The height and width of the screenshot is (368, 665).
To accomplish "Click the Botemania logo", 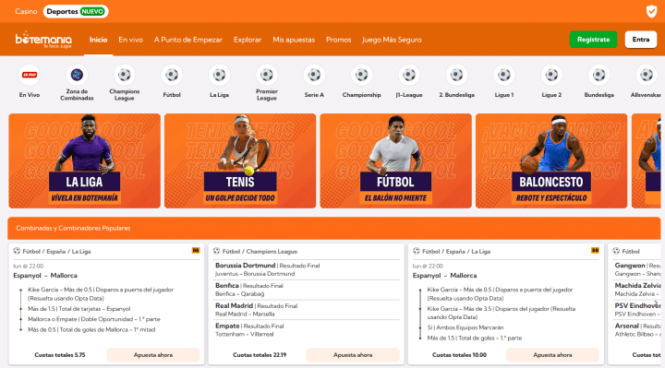I will tap(43, 40).
